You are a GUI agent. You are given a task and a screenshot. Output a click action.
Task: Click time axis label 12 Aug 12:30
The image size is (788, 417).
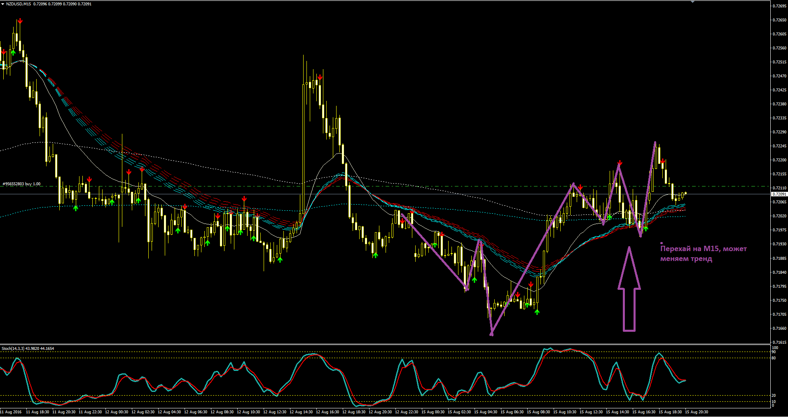pyautogui.click(x=275, y=412)
